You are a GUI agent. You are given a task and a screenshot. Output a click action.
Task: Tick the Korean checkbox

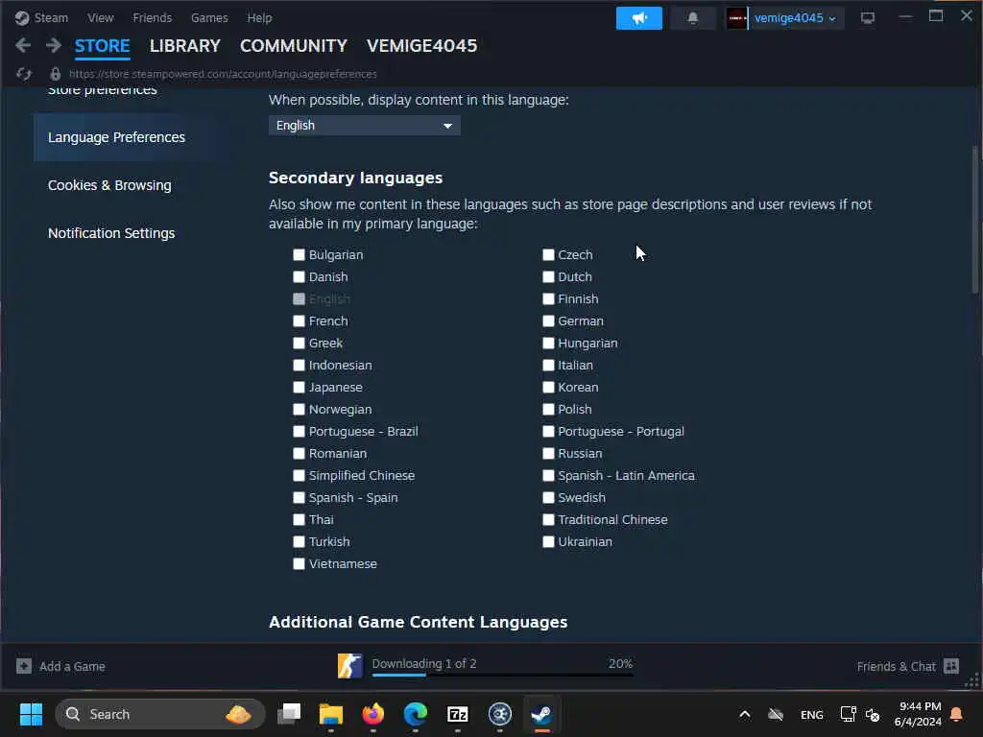coord(548,388)
